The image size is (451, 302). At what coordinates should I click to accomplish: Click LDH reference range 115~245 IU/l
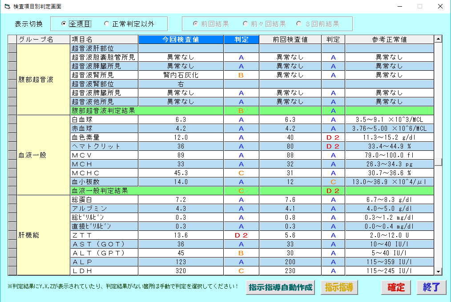(x=390, y=271)
